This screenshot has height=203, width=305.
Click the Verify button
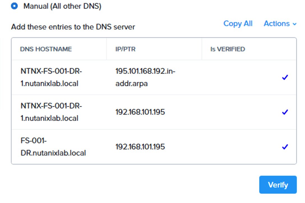click(278, 185)
